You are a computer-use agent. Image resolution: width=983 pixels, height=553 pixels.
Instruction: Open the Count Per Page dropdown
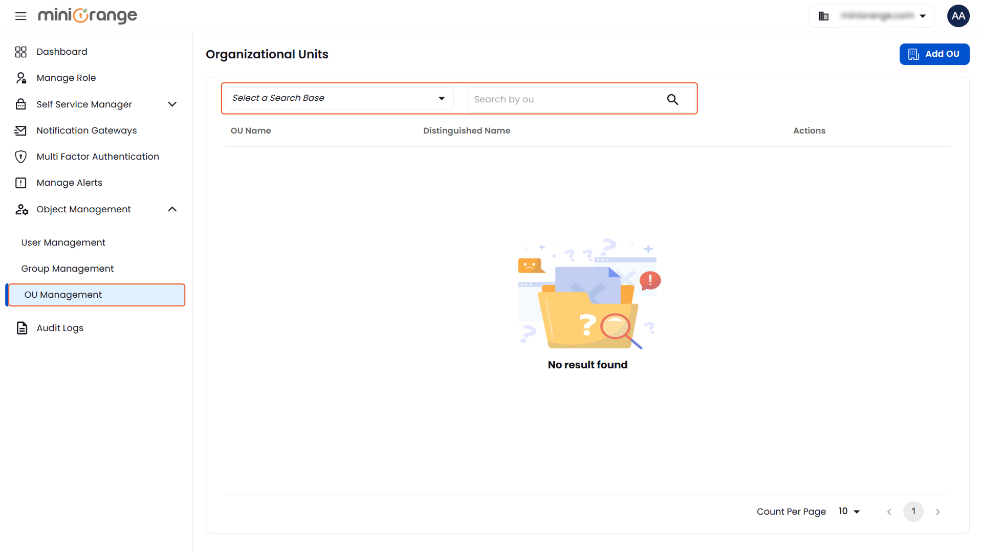849,512
